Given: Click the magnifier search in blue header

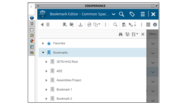Looking at the screenshot, I should 122,14.
